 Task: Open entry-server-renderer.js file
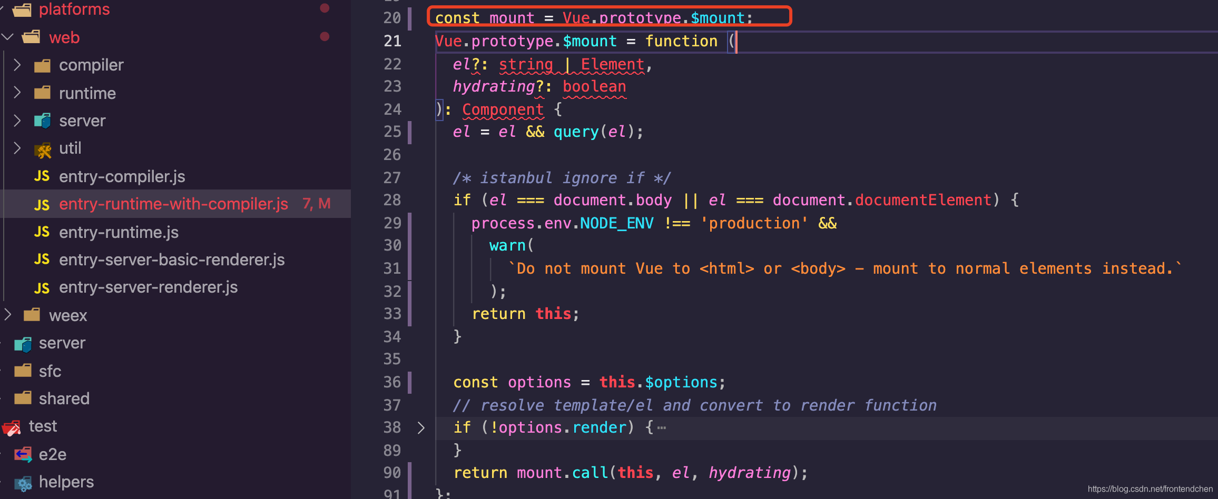click(x=149, y=287)
